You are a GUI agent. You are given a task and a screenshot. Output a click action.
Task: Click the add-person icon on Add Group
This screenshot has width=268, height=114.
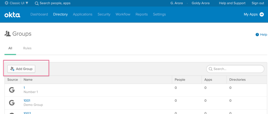[x=12, y=69]
